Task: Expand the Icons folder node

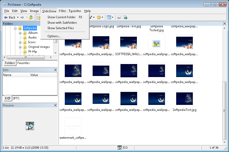Action: click(20, 42)
